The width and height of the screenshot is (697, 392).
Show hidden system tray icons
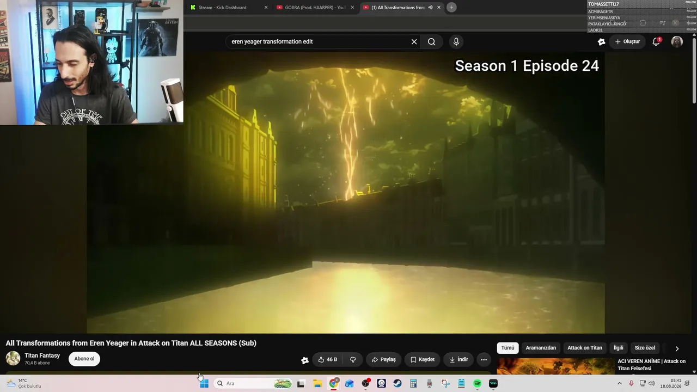tap(619, 383)
